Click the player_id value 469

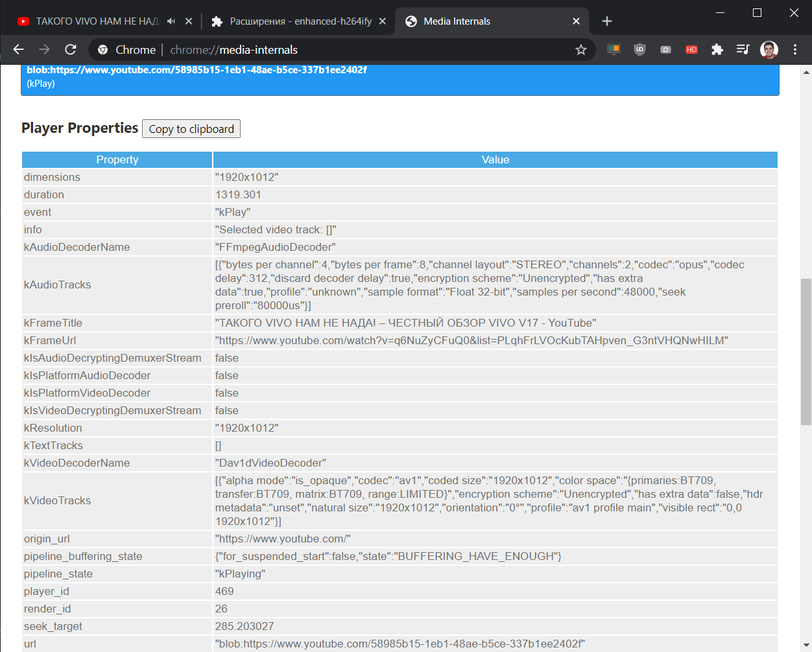224,591
